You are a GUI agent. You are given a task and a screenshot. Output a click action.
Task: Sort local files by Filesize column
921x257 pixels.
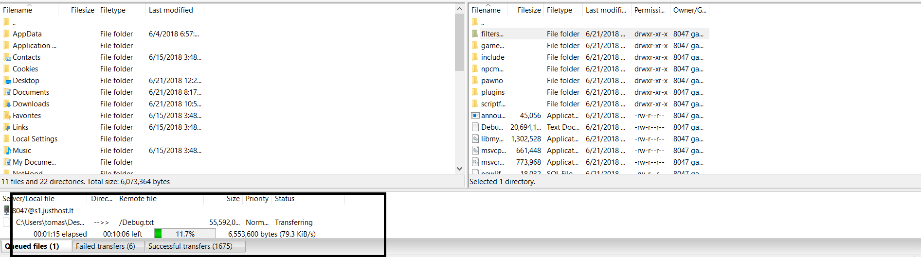[77, 10]
